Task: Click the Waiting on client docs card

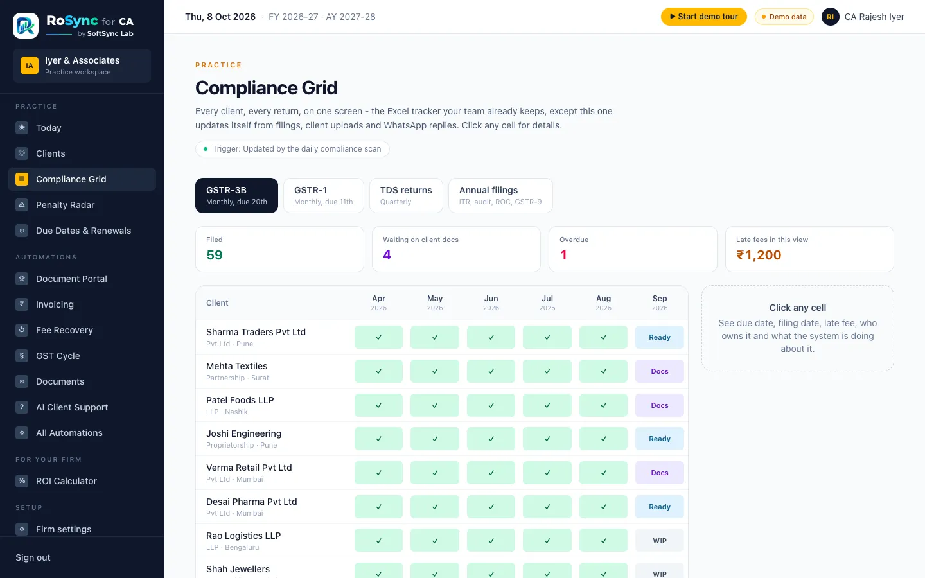Action: click(456, 249)
